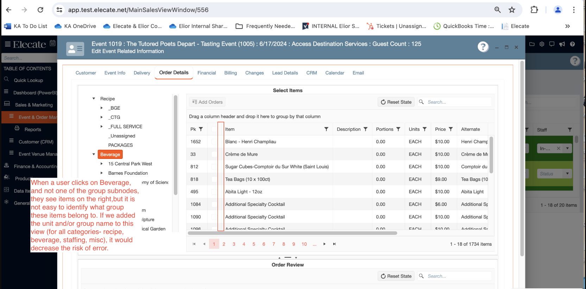Expand the _FULL SERVICE recipe node
Screen dimensions: 586x289
tap(102, 127)
